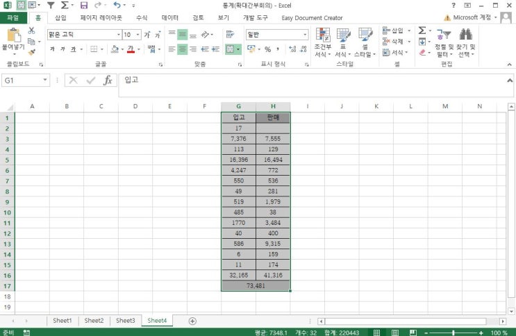Open the font name dropdown 맑은 고딕
Image resolution: width=516 pixels, height=336 pixels.
119,35
